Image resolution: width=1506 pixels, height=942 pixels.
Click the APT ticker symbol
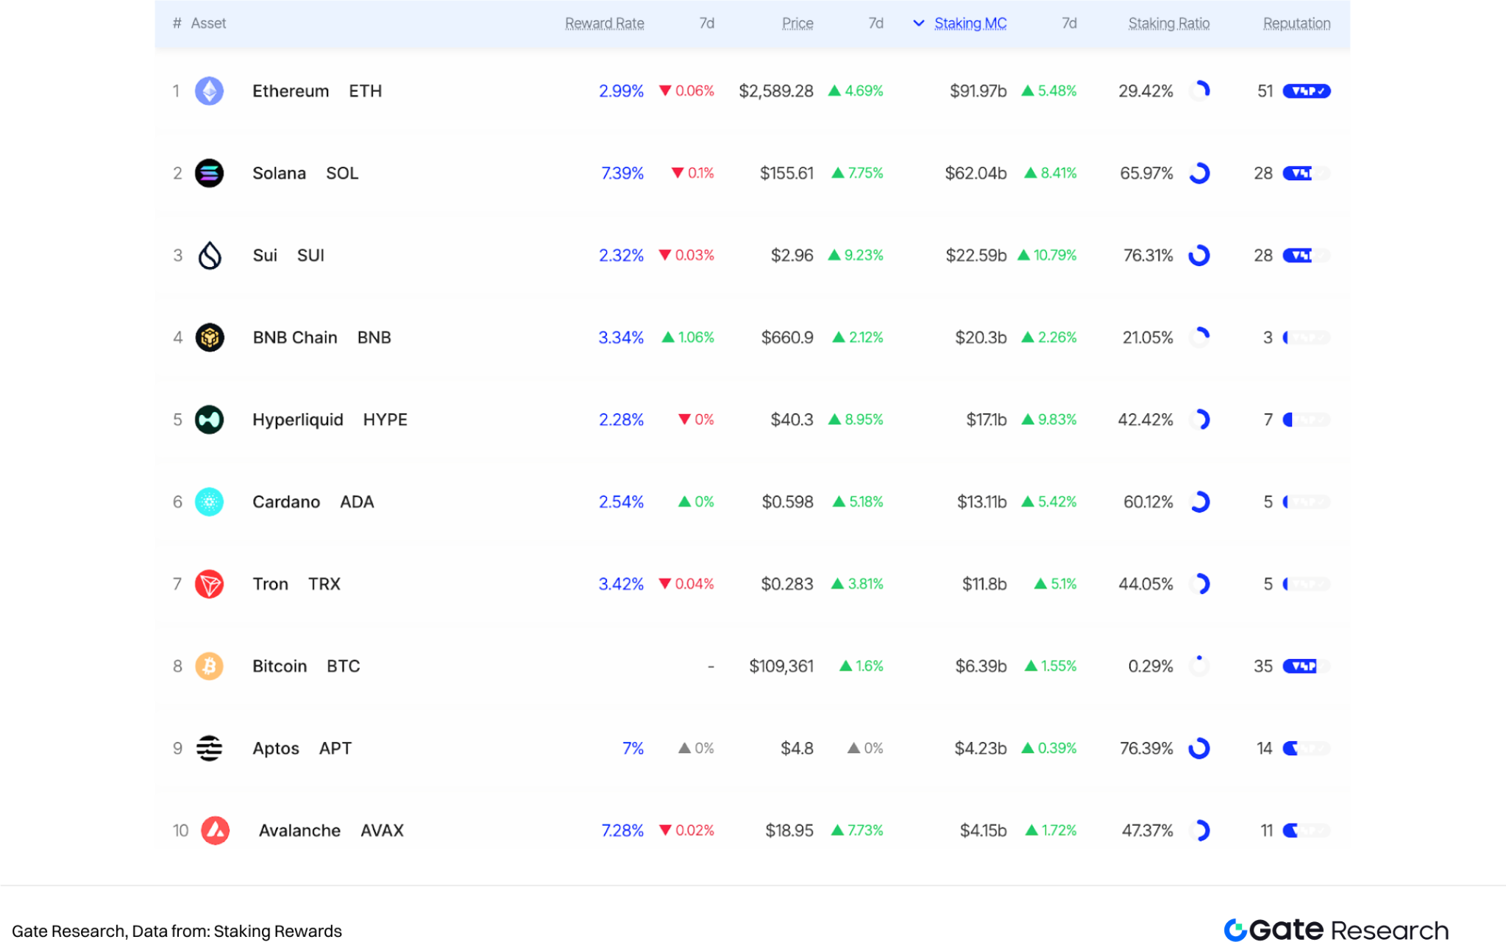[x=335, y=749]
